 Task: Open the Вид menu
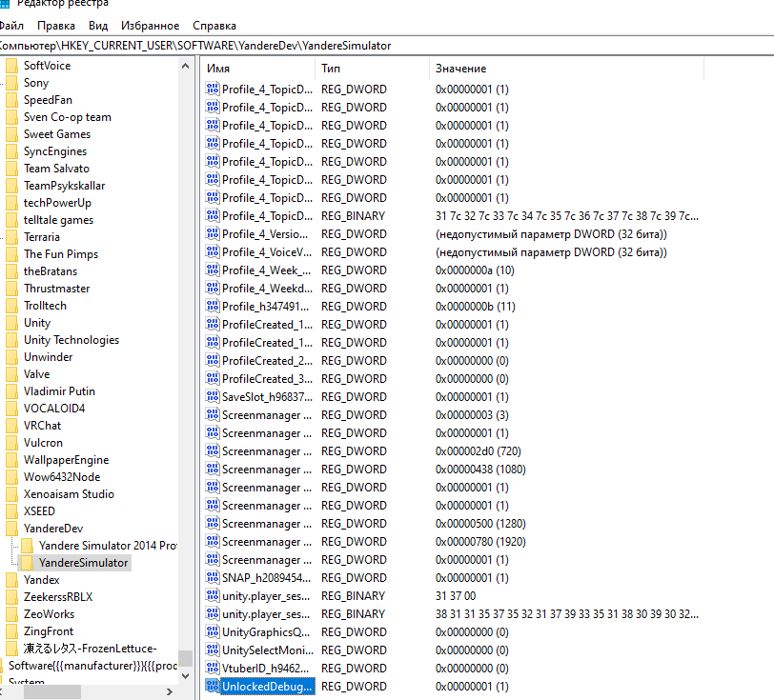point(98,26)
